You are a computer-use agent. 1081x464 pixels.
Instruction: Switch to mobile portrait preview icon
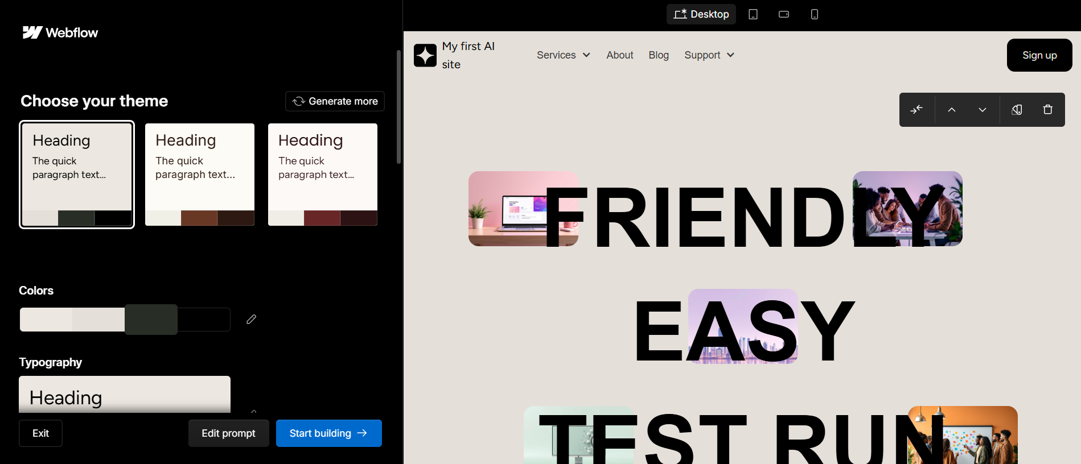[x=815, y=14]
